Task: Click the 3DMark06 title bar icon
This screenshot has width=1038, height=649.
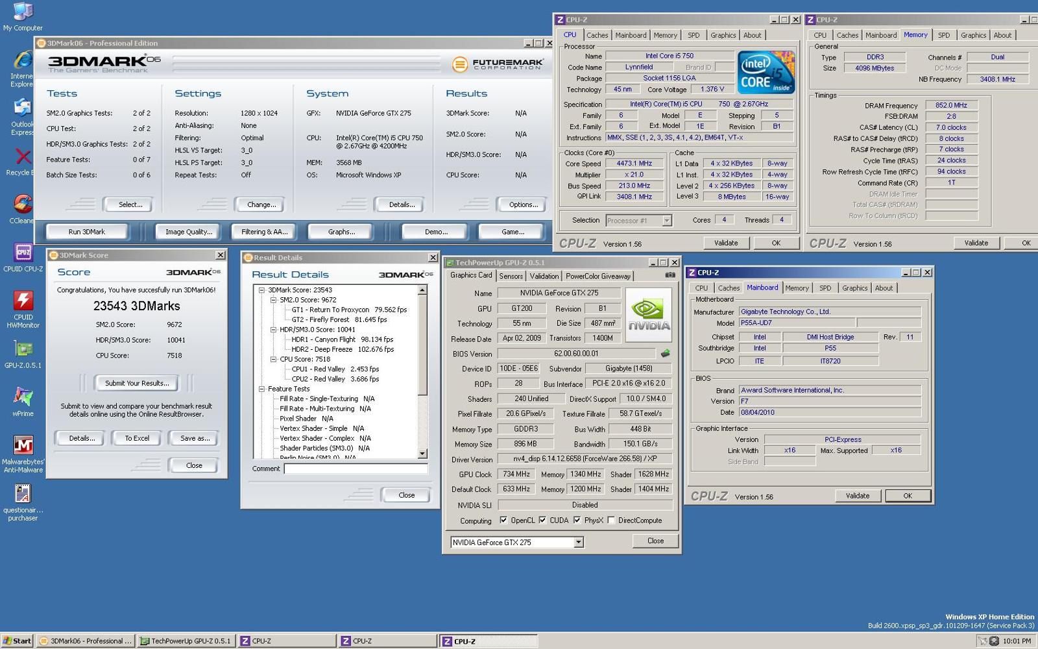Action: (x=42, y=43)
